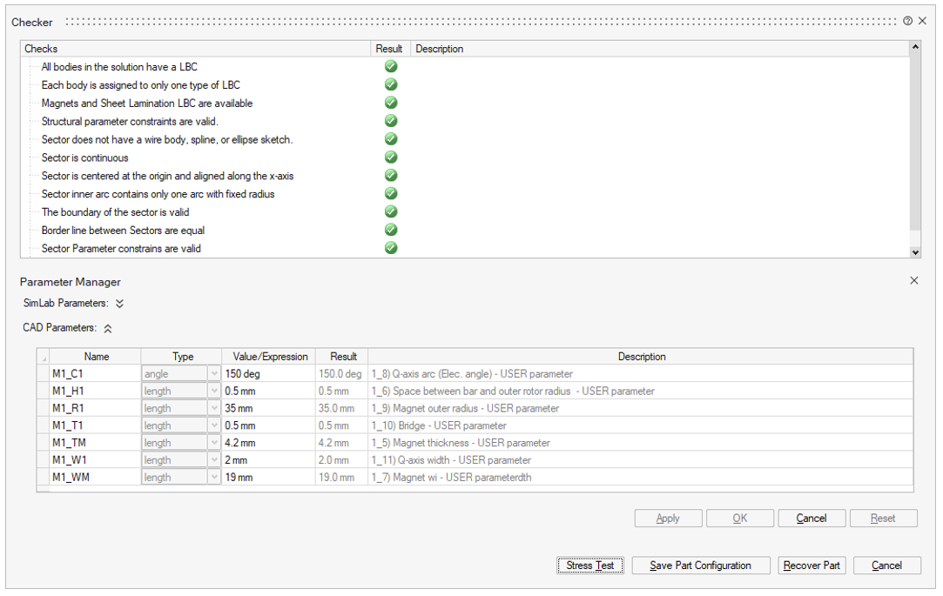Expand the SimLab Parameters section
The image size is (943, 596).
119,304
